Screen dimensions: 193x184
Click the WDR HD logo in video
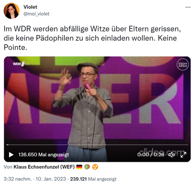[21, 64]
